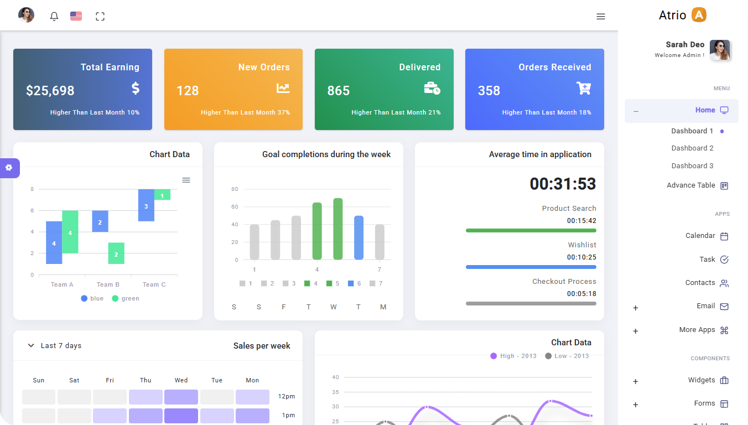Image resolution: width=748 pixels, height=425 pixels.
Task: Open the settings gear panel tab
Action: tap(9, 168)
